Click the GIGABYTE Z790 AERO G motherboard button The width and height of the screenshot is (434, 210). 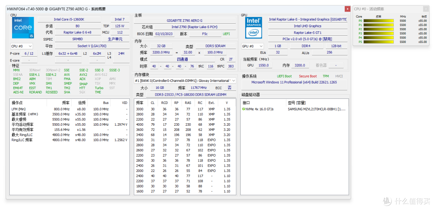185,20
